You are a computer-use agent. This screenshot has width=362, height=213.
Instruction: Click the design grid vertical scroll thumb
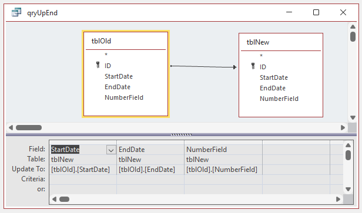coord(348,155)
